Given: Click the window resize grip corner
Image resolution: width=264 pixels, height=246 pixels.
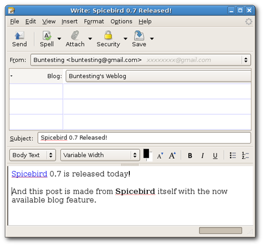Looking at the screenshot, I should (x=250, y=232).
